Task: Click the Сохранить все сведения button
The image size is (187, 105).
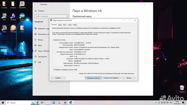Action: (x=111, y=78)
